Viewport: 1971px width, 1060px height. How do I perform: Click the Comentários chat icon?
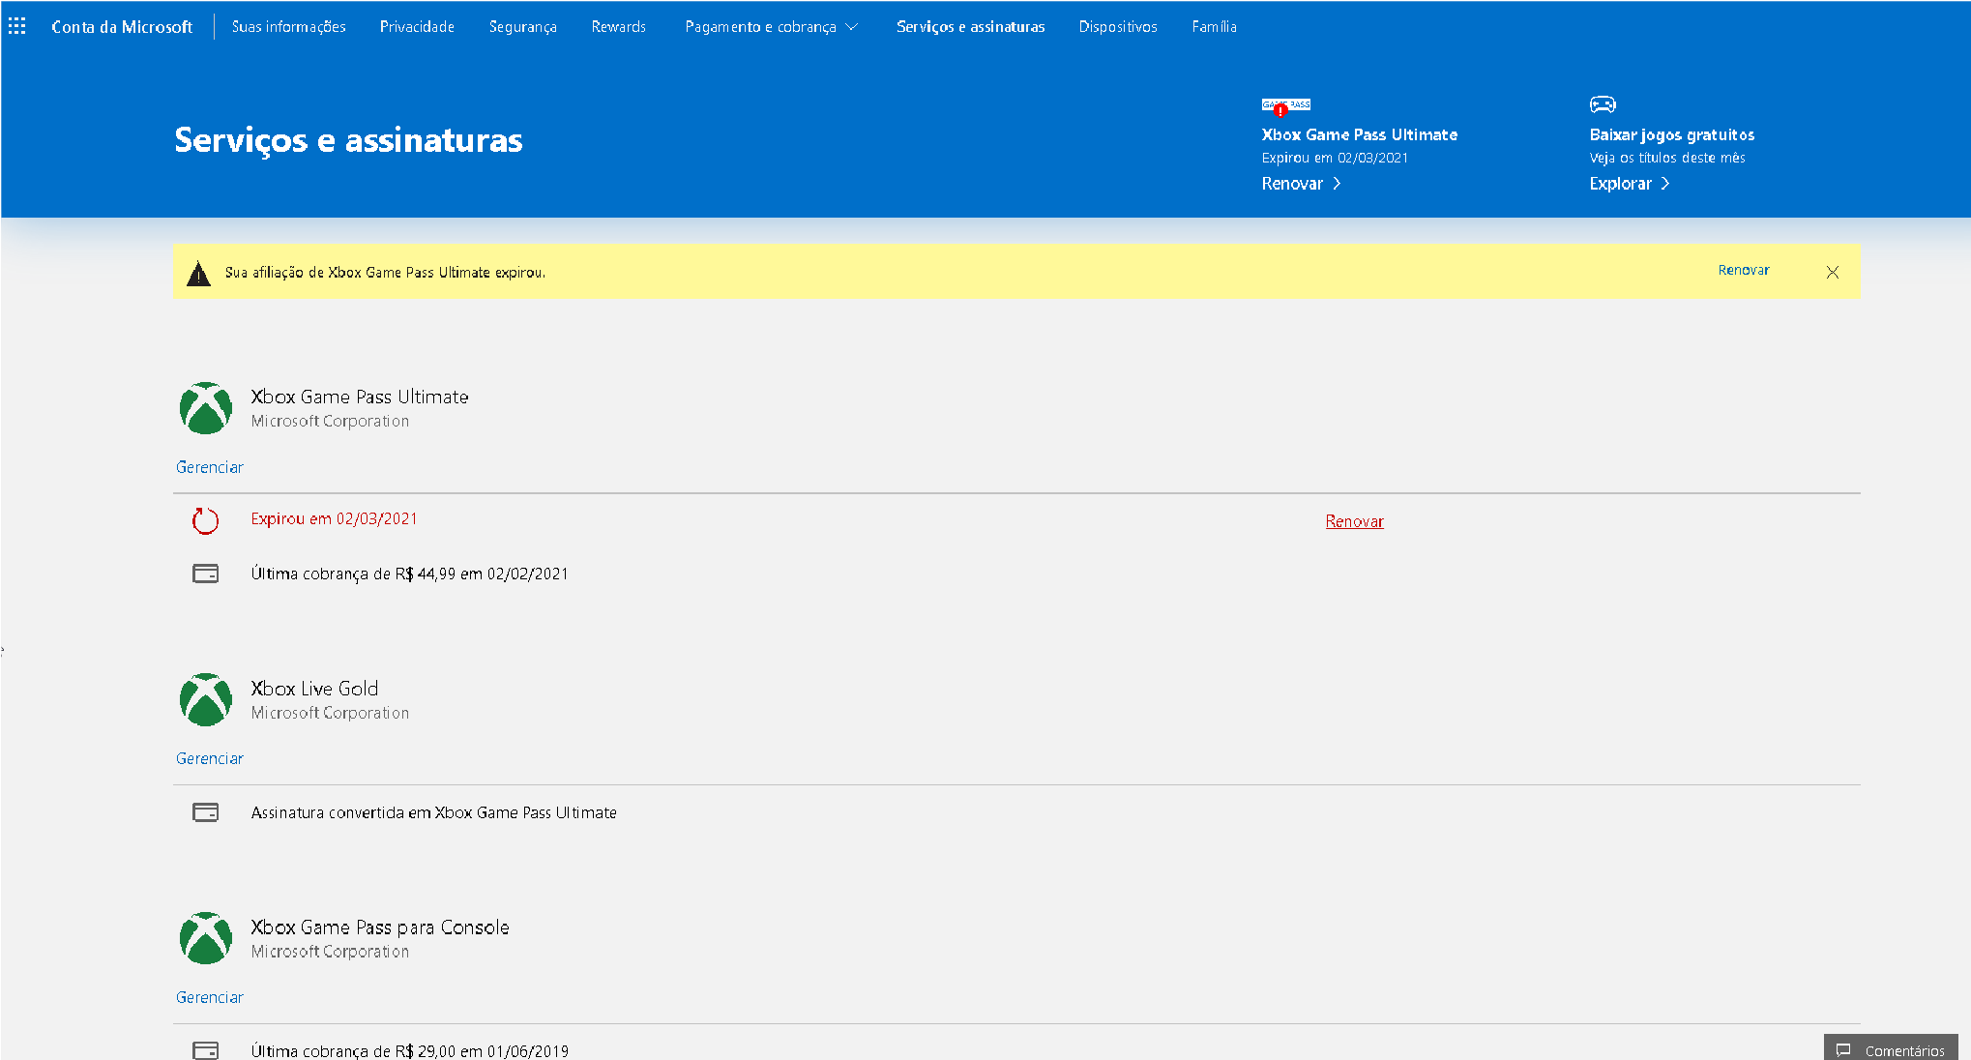pyautogui.click(x=1843, y=1050)
